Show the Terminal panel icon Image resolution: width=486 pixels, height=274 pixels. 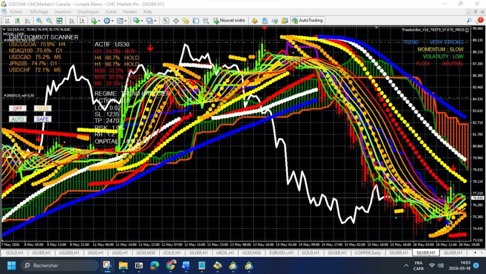[x=196, y=20]
